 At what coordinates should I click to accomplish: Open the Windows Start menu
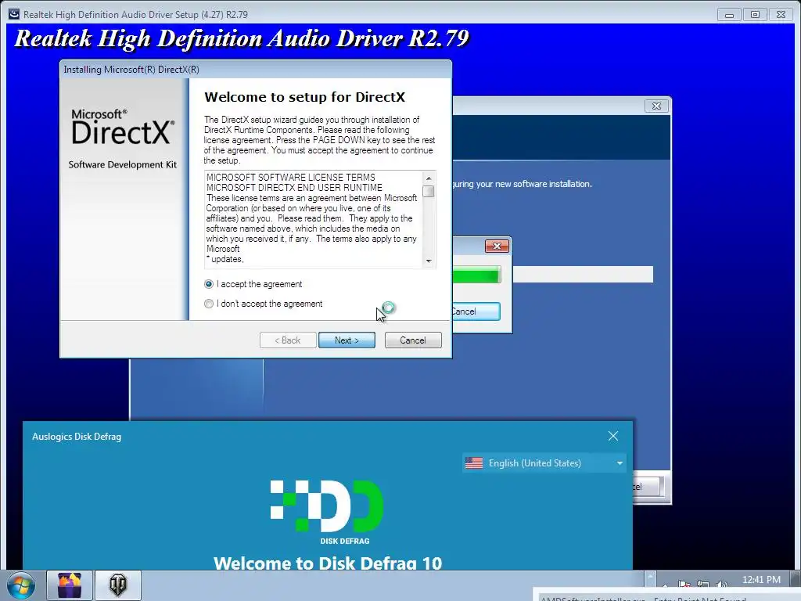click(21, 585)
